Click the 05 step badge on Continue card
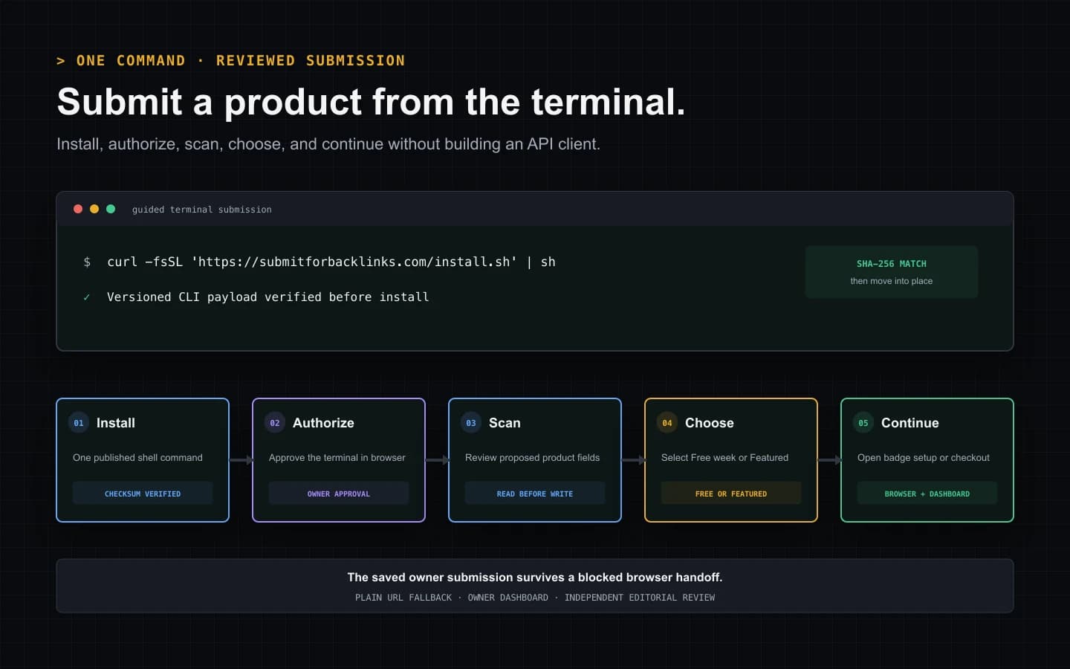The height and width of the screenshot is (669, 1070). coord(863,423)
